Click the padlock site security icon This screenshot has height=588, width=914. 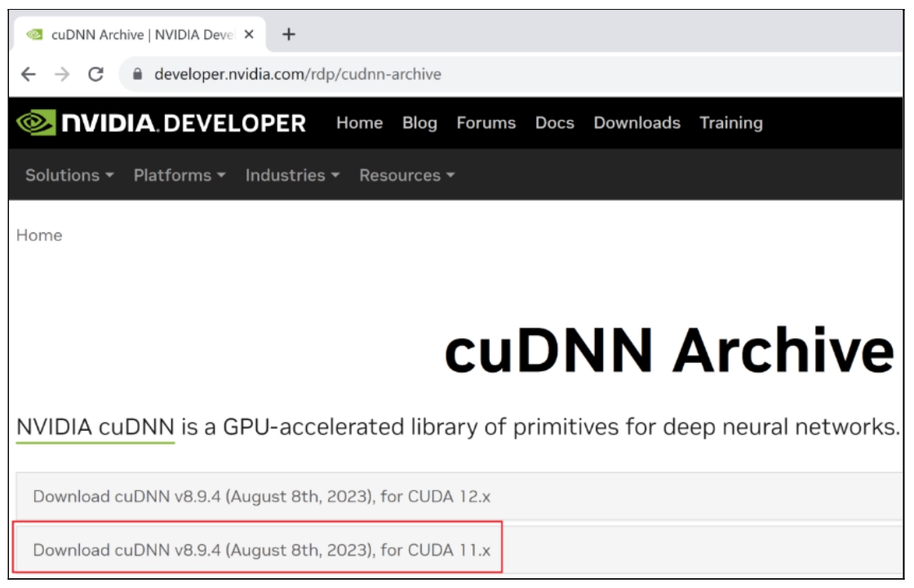[137, 74]
